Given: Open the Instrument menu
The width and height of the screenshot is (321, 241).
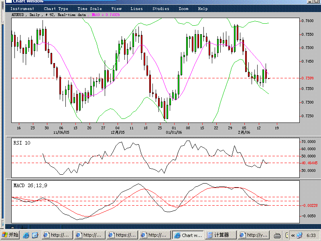Looking at the screenshot, I should tap(22, 8).
